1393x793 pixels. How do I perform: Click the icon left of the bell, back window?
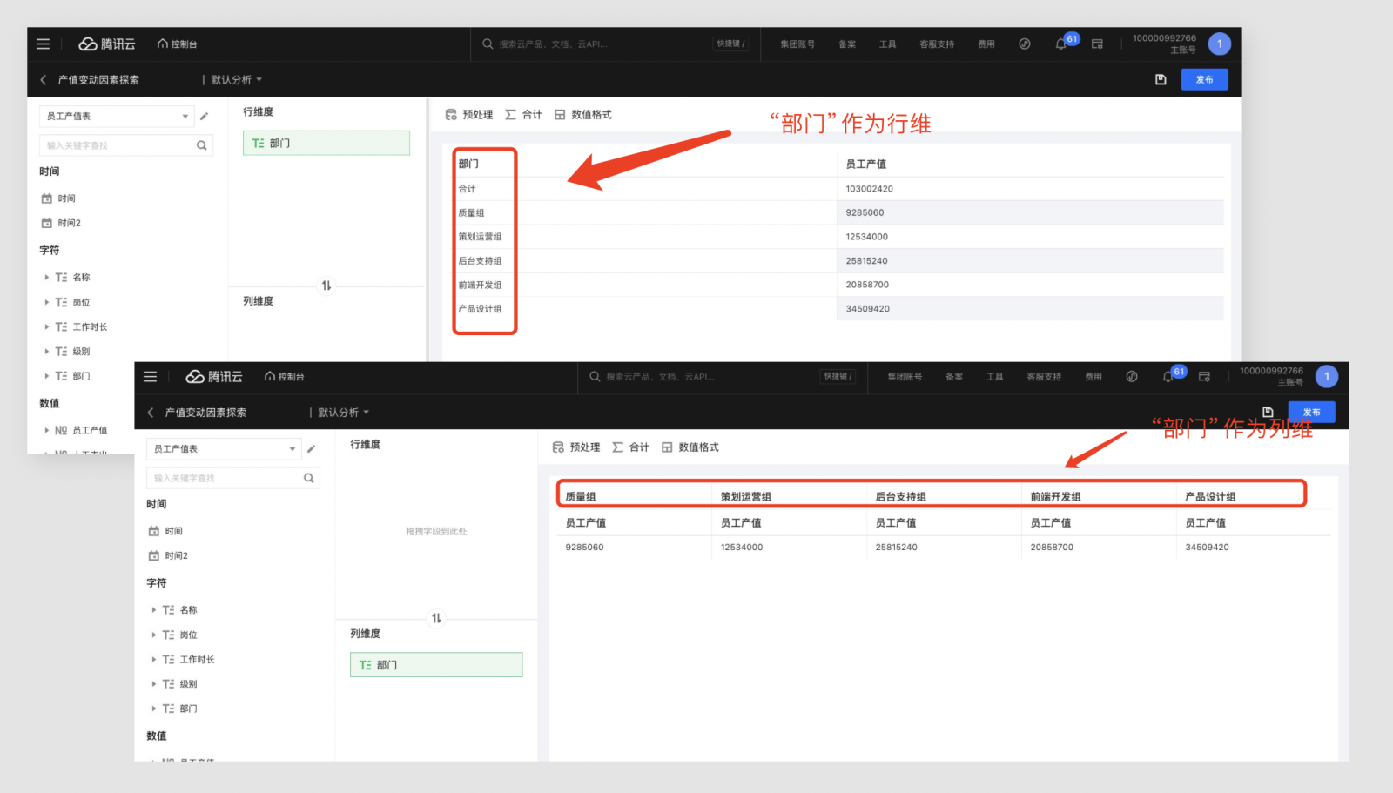click(x=1025, y=44)
